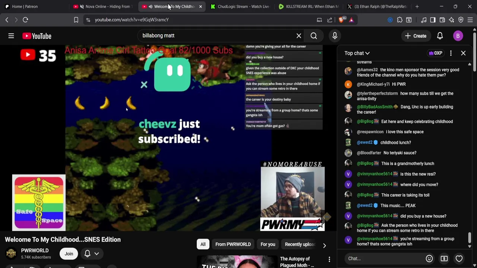This screenshot has width=477, height=268.
Task: Open options for 'The Autopsy of Plagued Moth' video
Action: point(329,259)
